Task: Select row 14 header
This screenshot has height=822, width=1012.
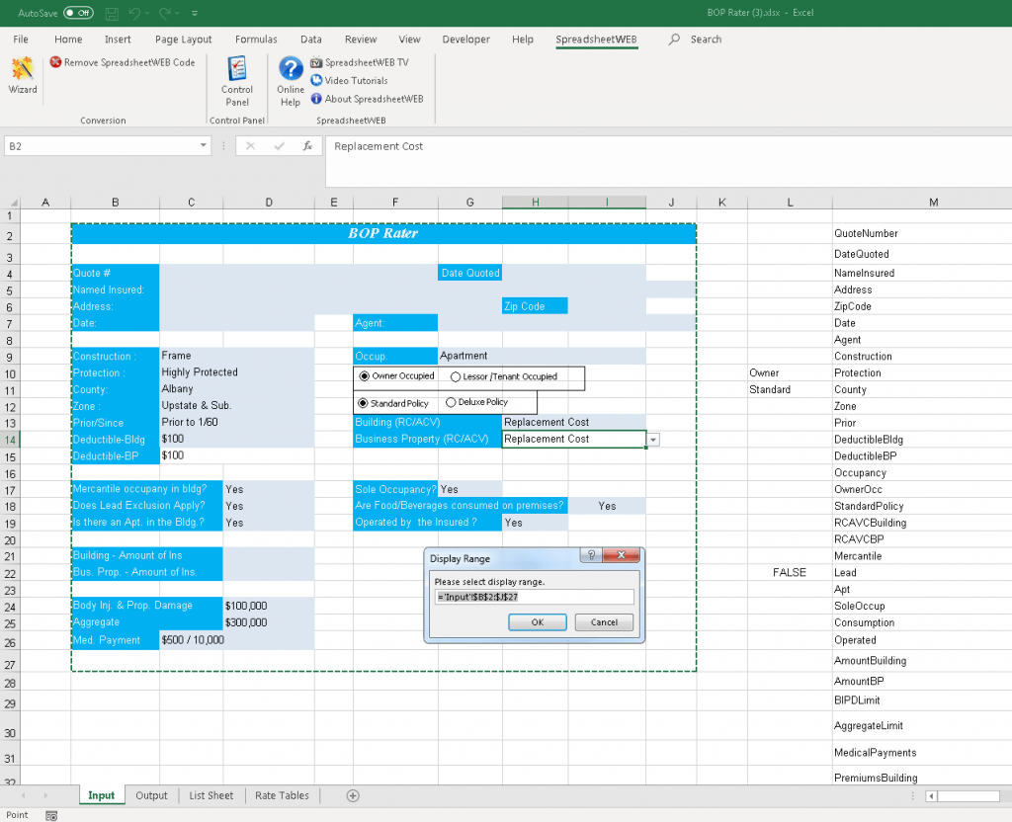Action: coord(10,440)
